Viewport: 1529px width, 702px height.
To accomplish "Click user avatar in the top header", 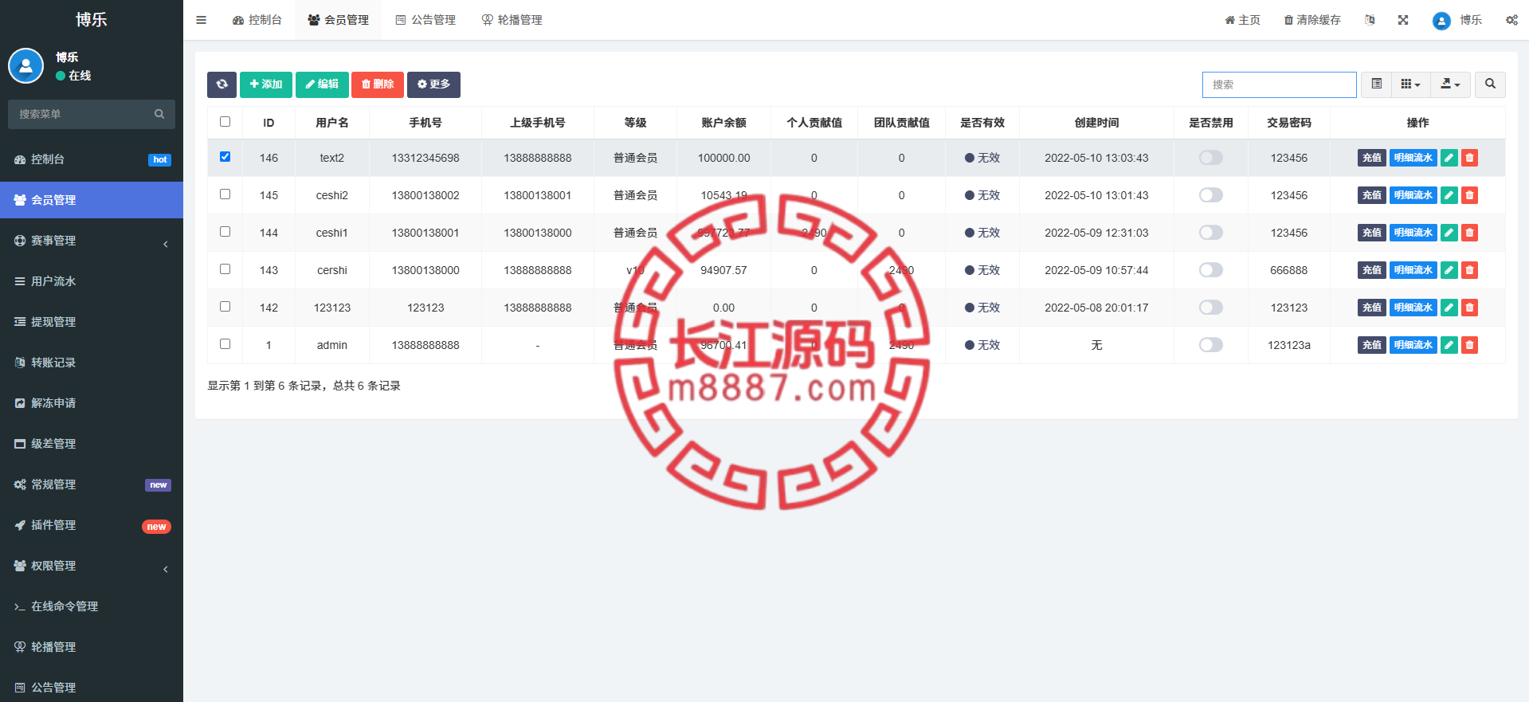I will pos(1441,21).
